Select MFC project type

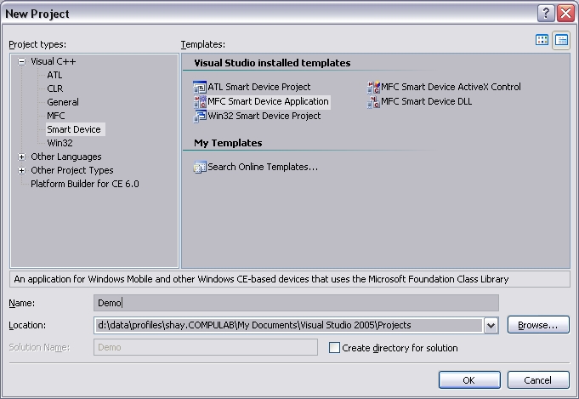pos(56,116)
